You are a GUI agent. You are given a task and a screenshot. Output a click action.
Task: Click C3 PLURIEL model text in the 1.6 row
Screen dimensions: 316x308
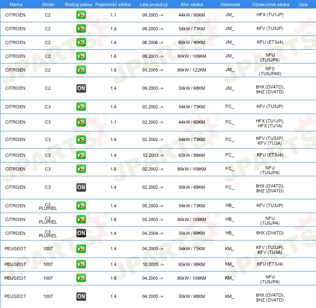pyautogui.click(x=48, y=220)
